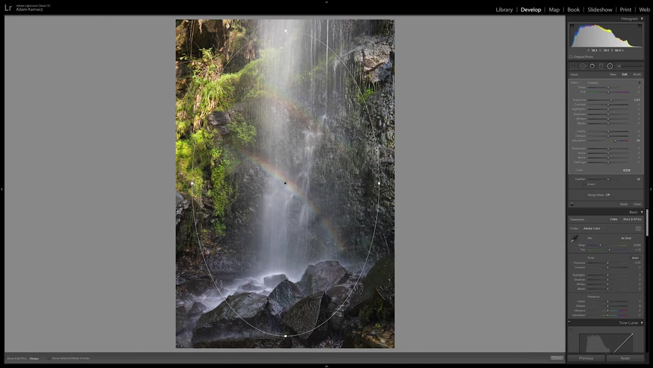Set Treatment to Black & White

(632, 219)
